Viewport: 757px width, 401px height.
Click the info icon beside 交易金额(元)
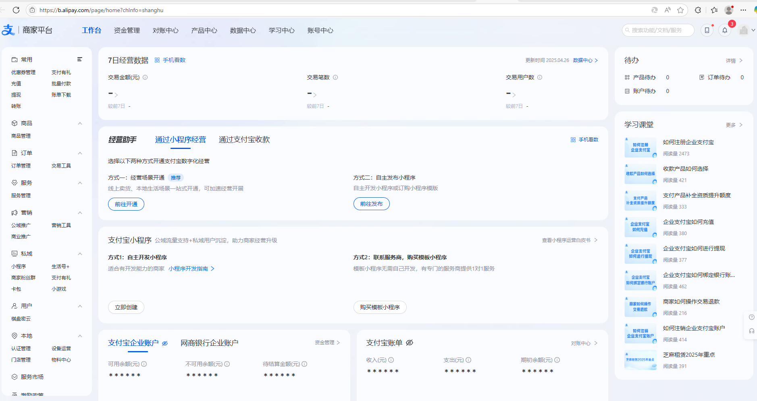point(145,77)
